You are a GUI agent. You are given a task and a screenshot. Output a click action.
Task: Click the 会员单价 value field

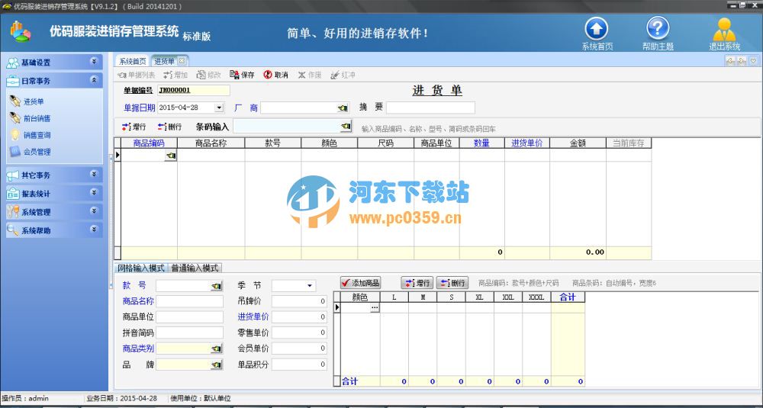pyautogui.click(x=299, y=349)
